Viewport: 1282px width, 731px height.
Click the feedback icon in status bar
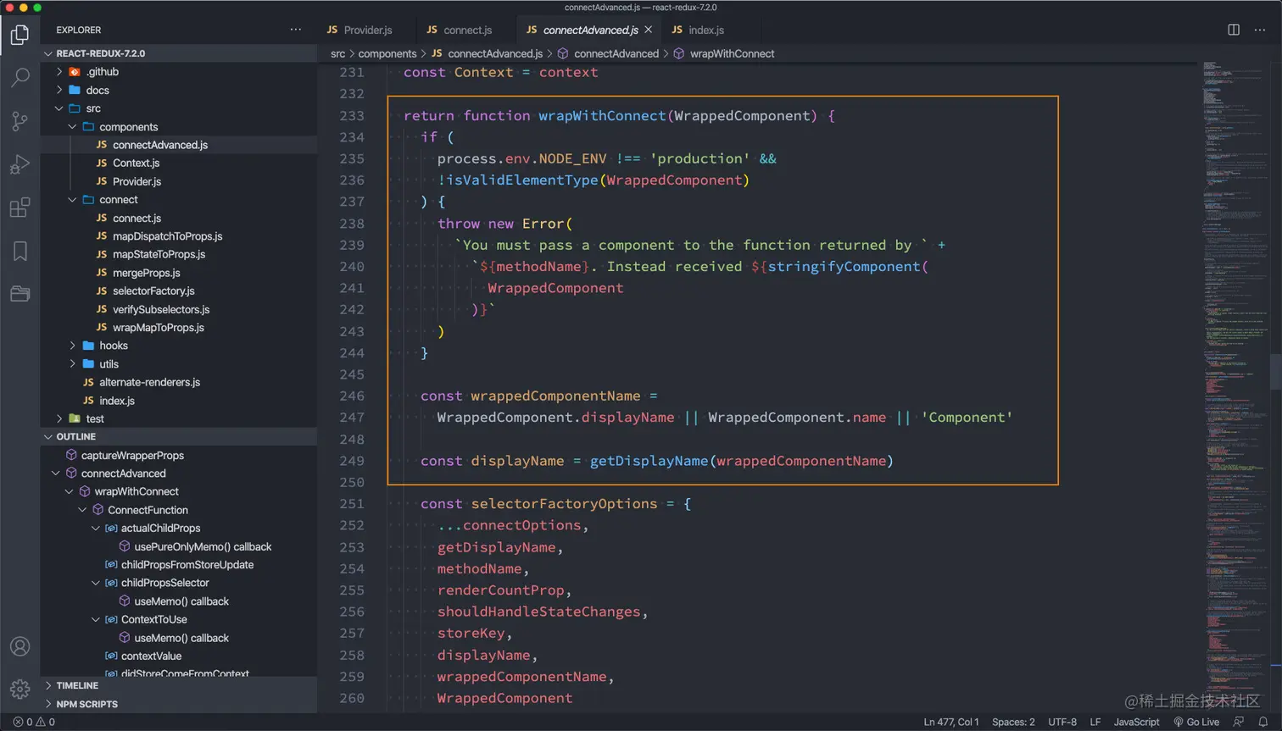click(x=1239, y=722)
